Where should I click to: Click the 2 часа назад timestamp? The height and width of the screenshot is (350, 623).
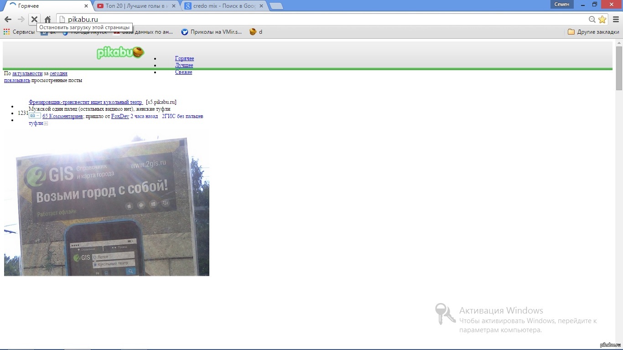pyautogui.click(x=144, y=116)
